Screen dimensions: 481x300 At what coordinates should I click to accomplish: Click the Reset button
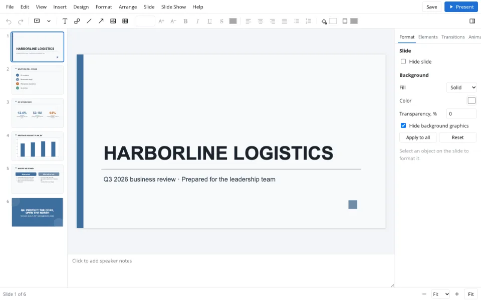[457, 137]
